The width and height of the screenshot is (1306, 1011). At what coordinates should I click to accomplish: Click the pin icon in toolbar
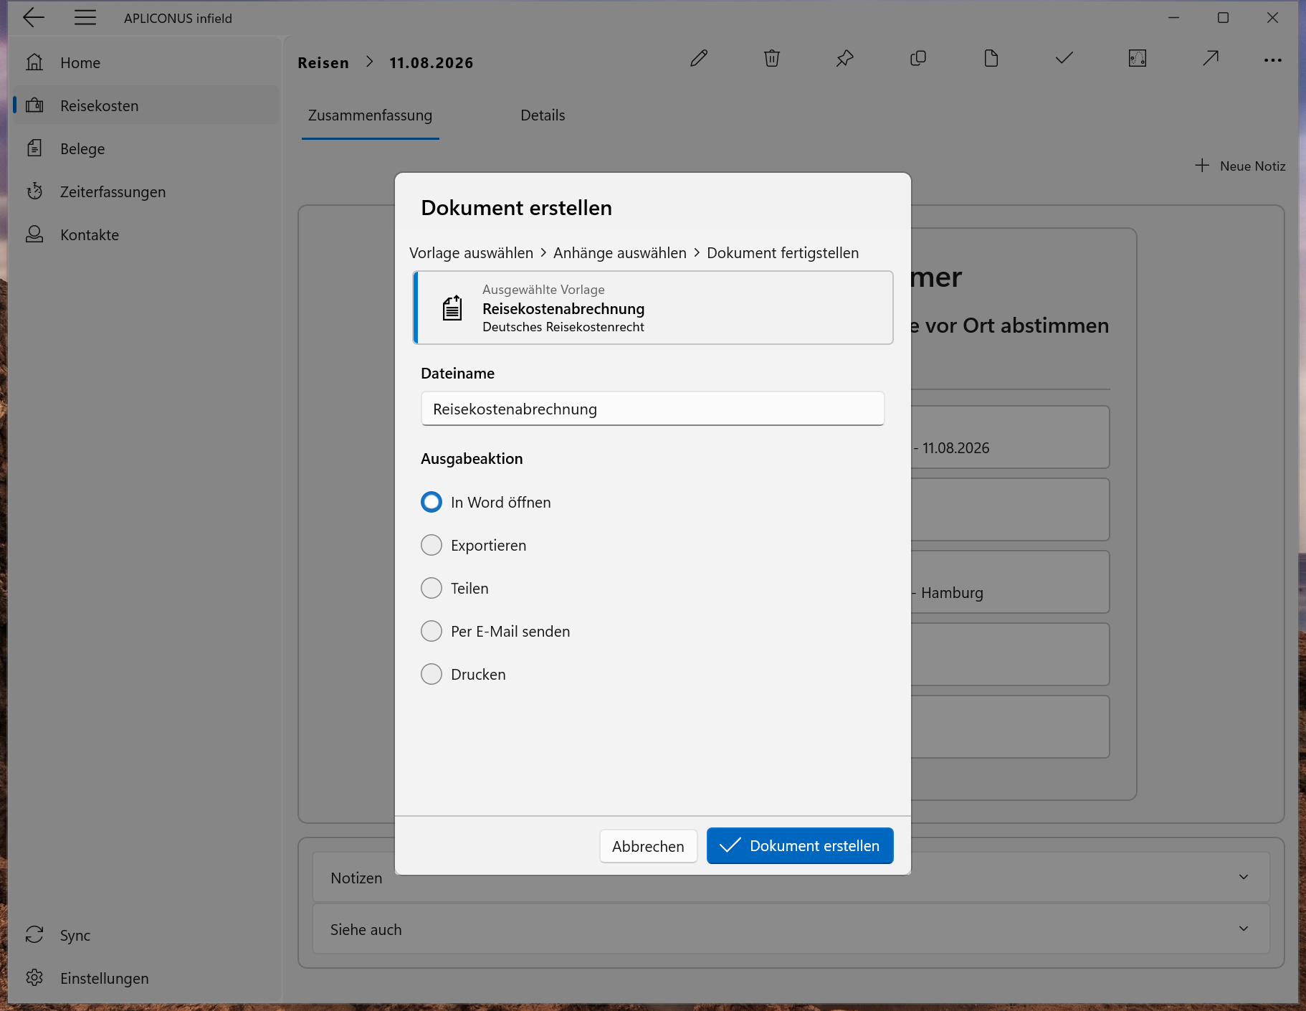point(845,59)
